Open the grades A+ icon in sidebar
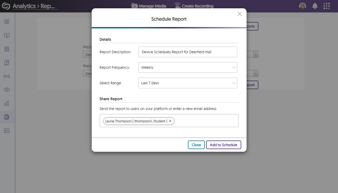 [7, 131]
